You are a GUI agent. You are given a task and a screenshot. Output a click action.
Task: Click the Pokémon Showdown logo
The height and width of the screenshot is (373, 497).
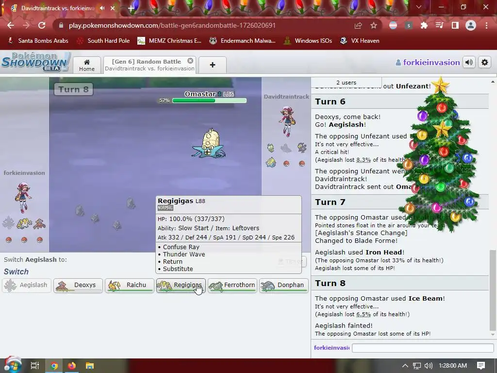click(35, 62)
